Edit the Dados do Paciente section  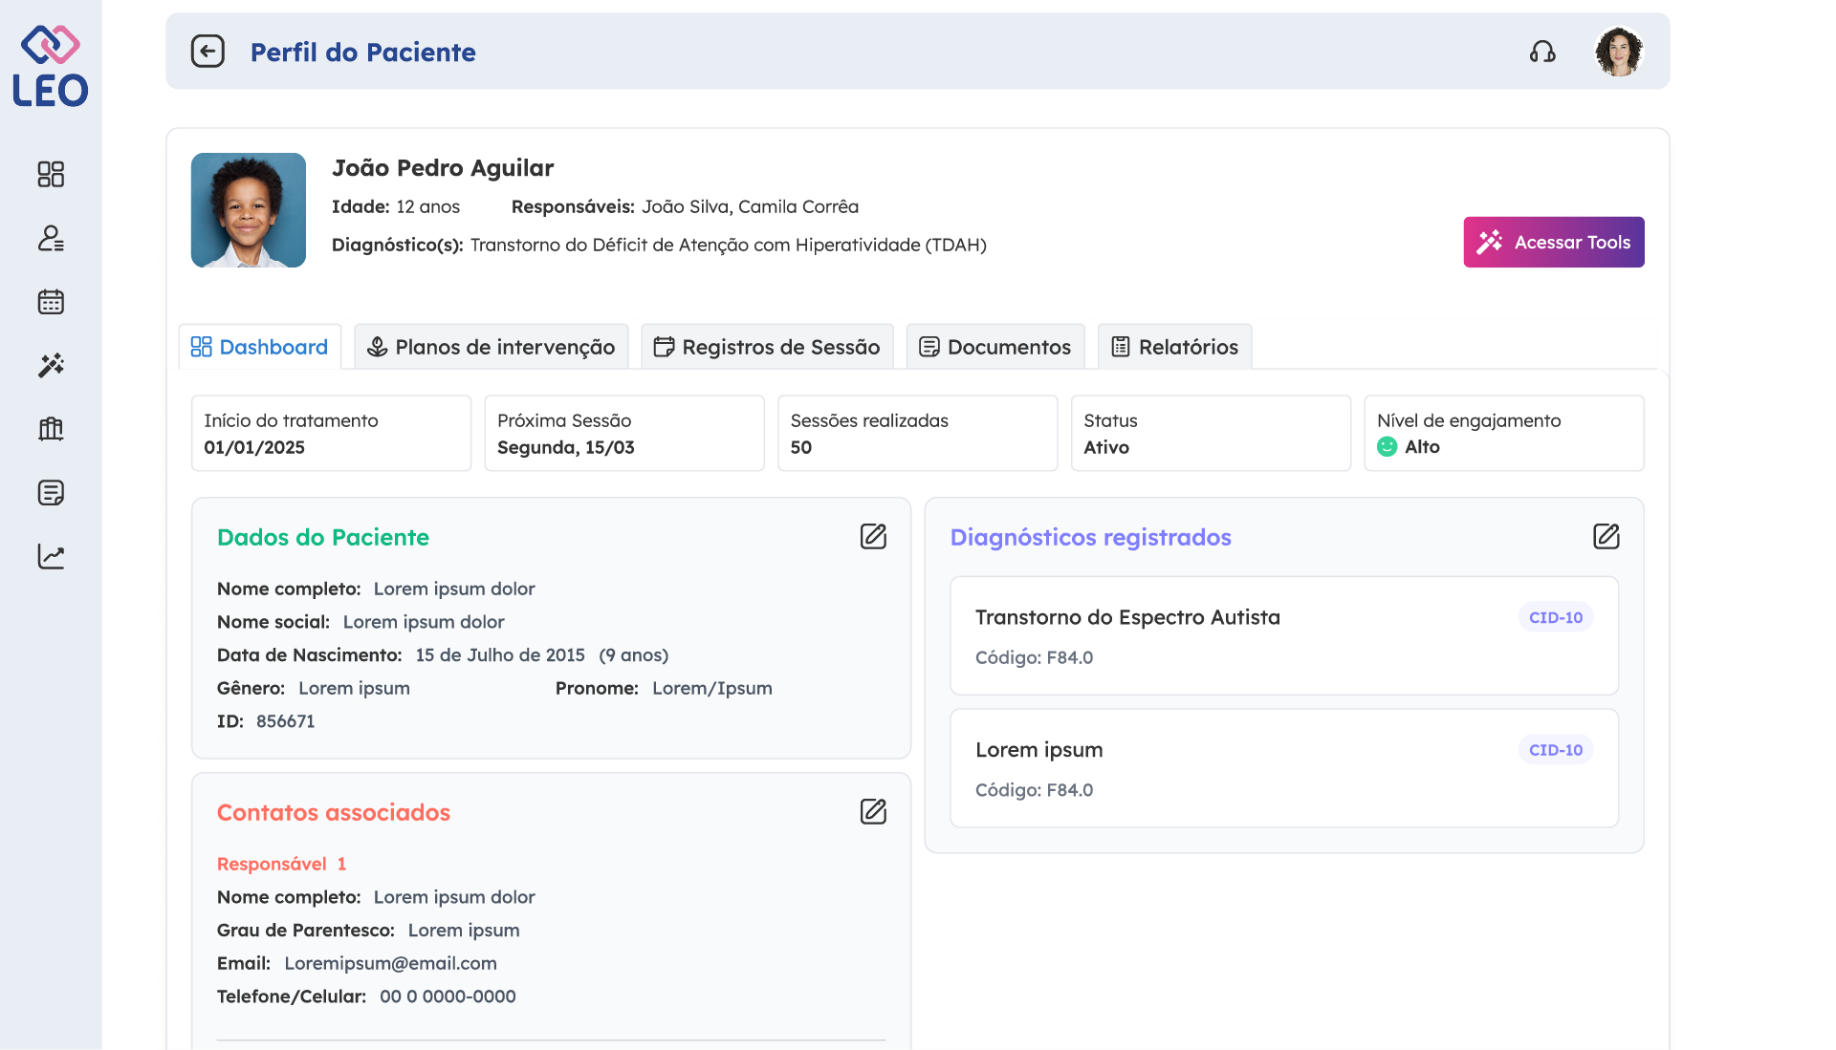[x=872, y=537]
